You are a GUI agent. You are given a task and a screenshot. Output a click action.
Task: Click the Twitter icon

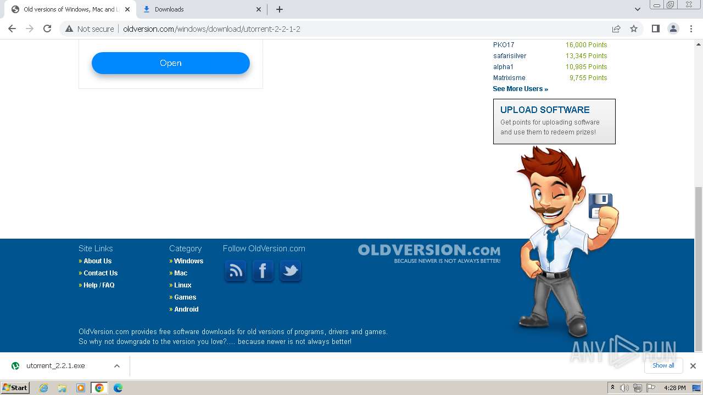point(291,270)
